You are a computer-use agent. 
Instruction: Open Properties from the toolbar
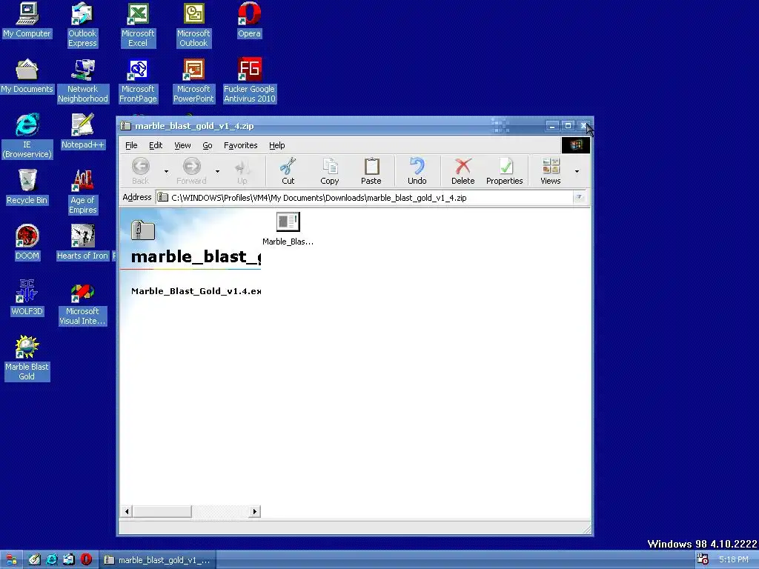point(504,171)
